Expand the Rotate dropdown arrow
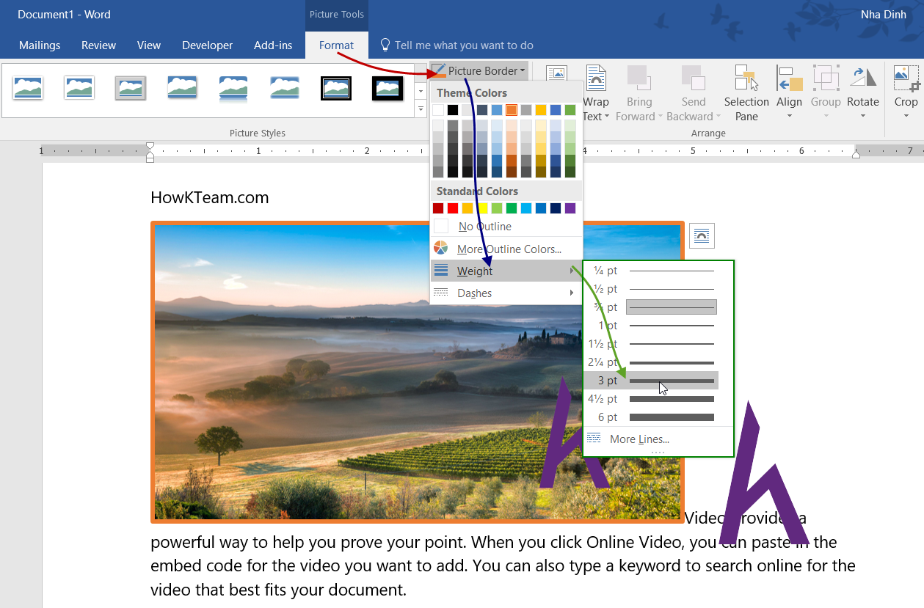The height and width of the screenshot is (608, 924). (863, 116)
